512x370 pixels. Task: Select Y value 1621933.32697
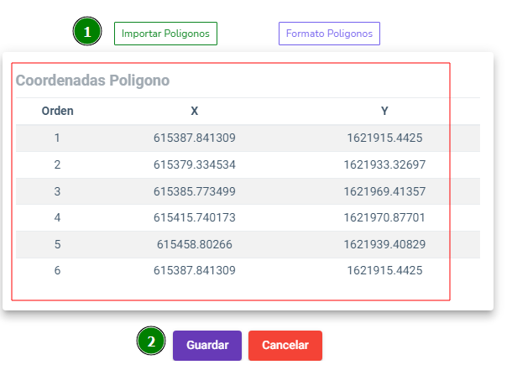pyautogui.click(x=384, y=164)
